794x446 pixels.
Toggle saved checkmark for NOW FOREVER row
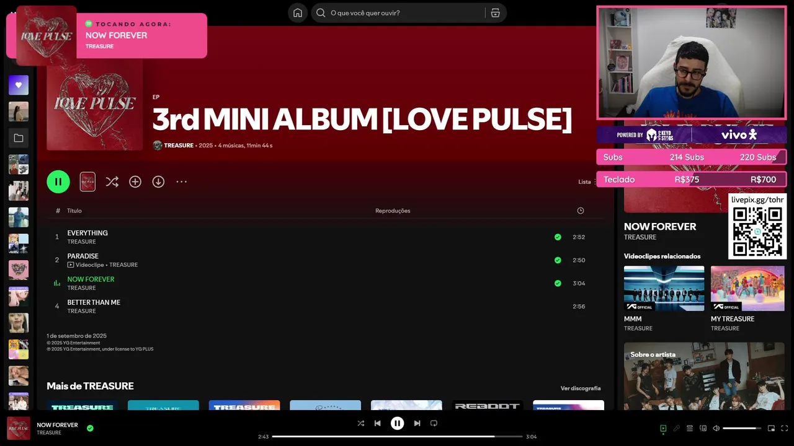click(x=558, y=283)
